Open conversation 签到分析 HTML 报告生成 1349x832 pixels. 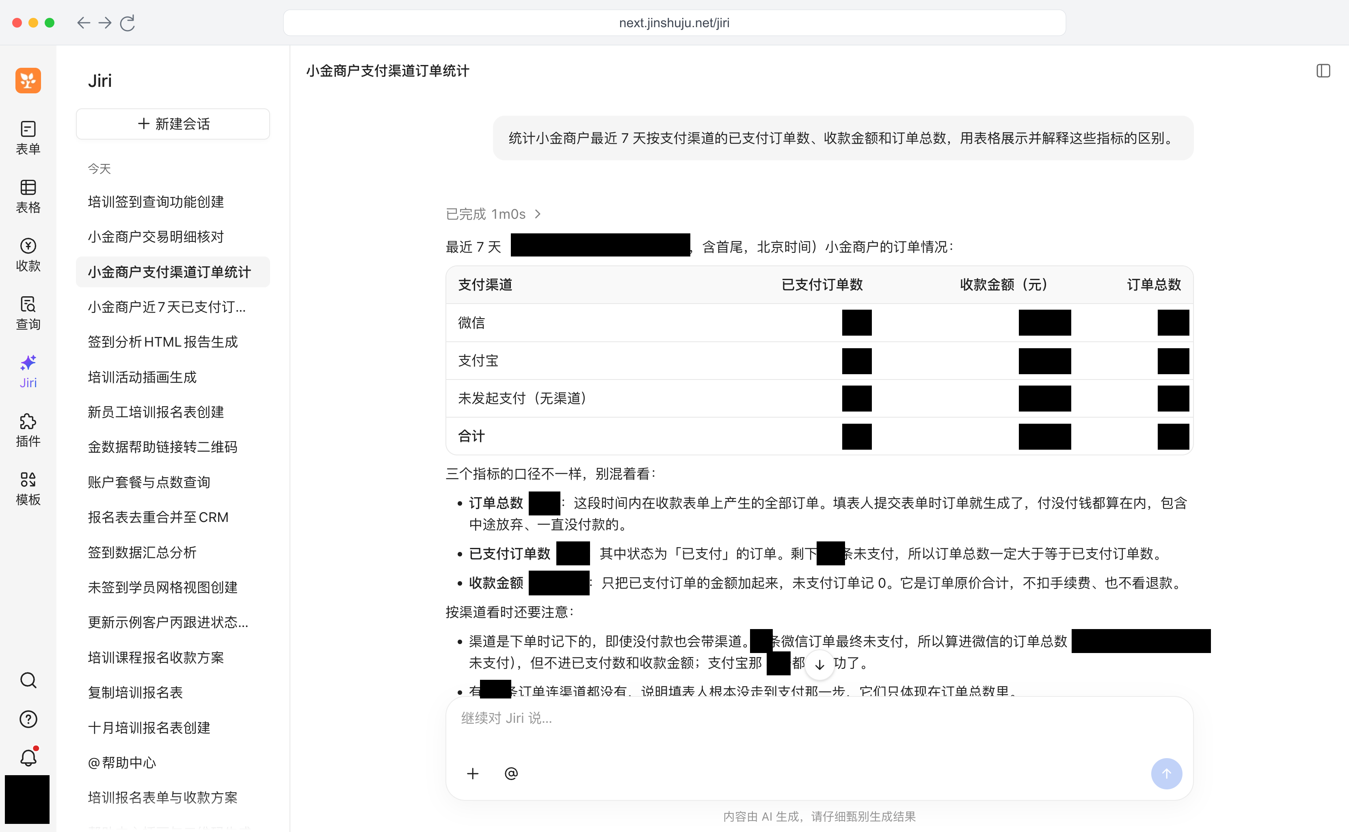[x=173, y=342]
